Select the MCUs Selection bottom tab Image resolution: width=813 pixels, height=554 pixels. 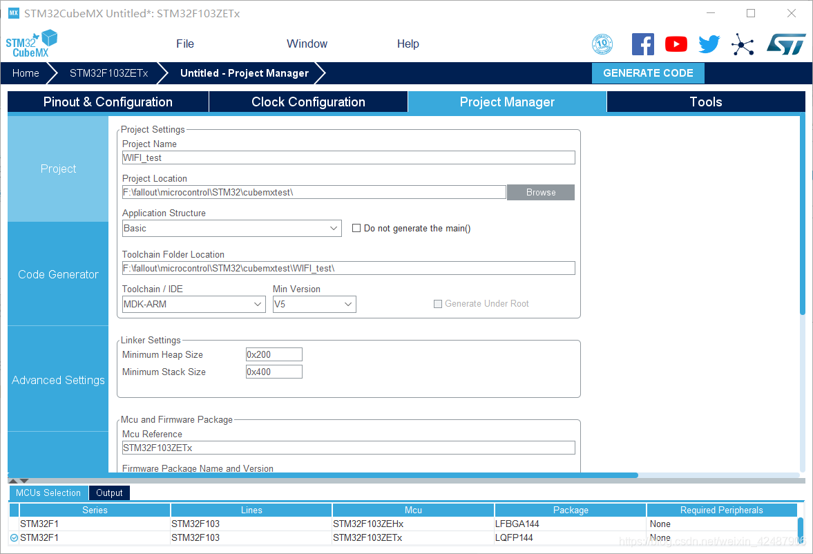[x=48, y=493]
